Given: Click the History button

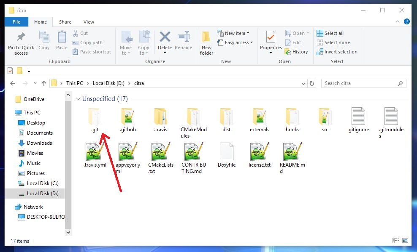Looking at the screenshot, I should coord(296,52).
